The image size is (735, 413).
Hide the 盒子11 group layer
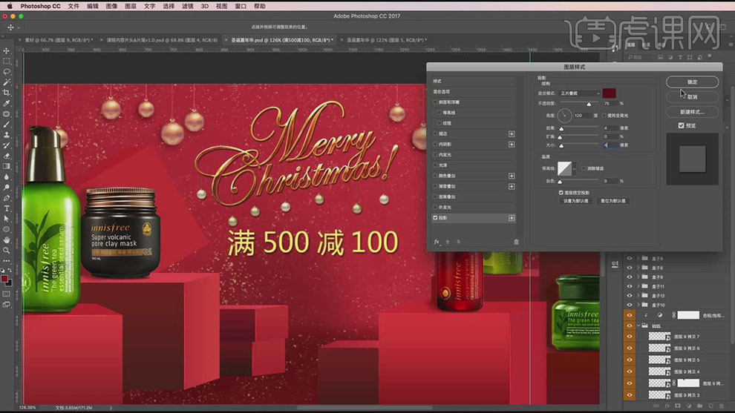point(629,286)
